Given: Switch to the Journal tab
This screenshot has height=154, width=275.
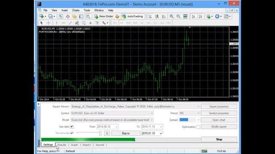Looking at the screenshot, I should click(x=100, y=145).
